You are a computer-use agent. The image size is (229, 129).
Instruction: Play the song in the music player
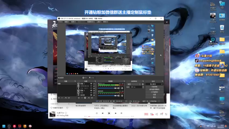(109, 113)
